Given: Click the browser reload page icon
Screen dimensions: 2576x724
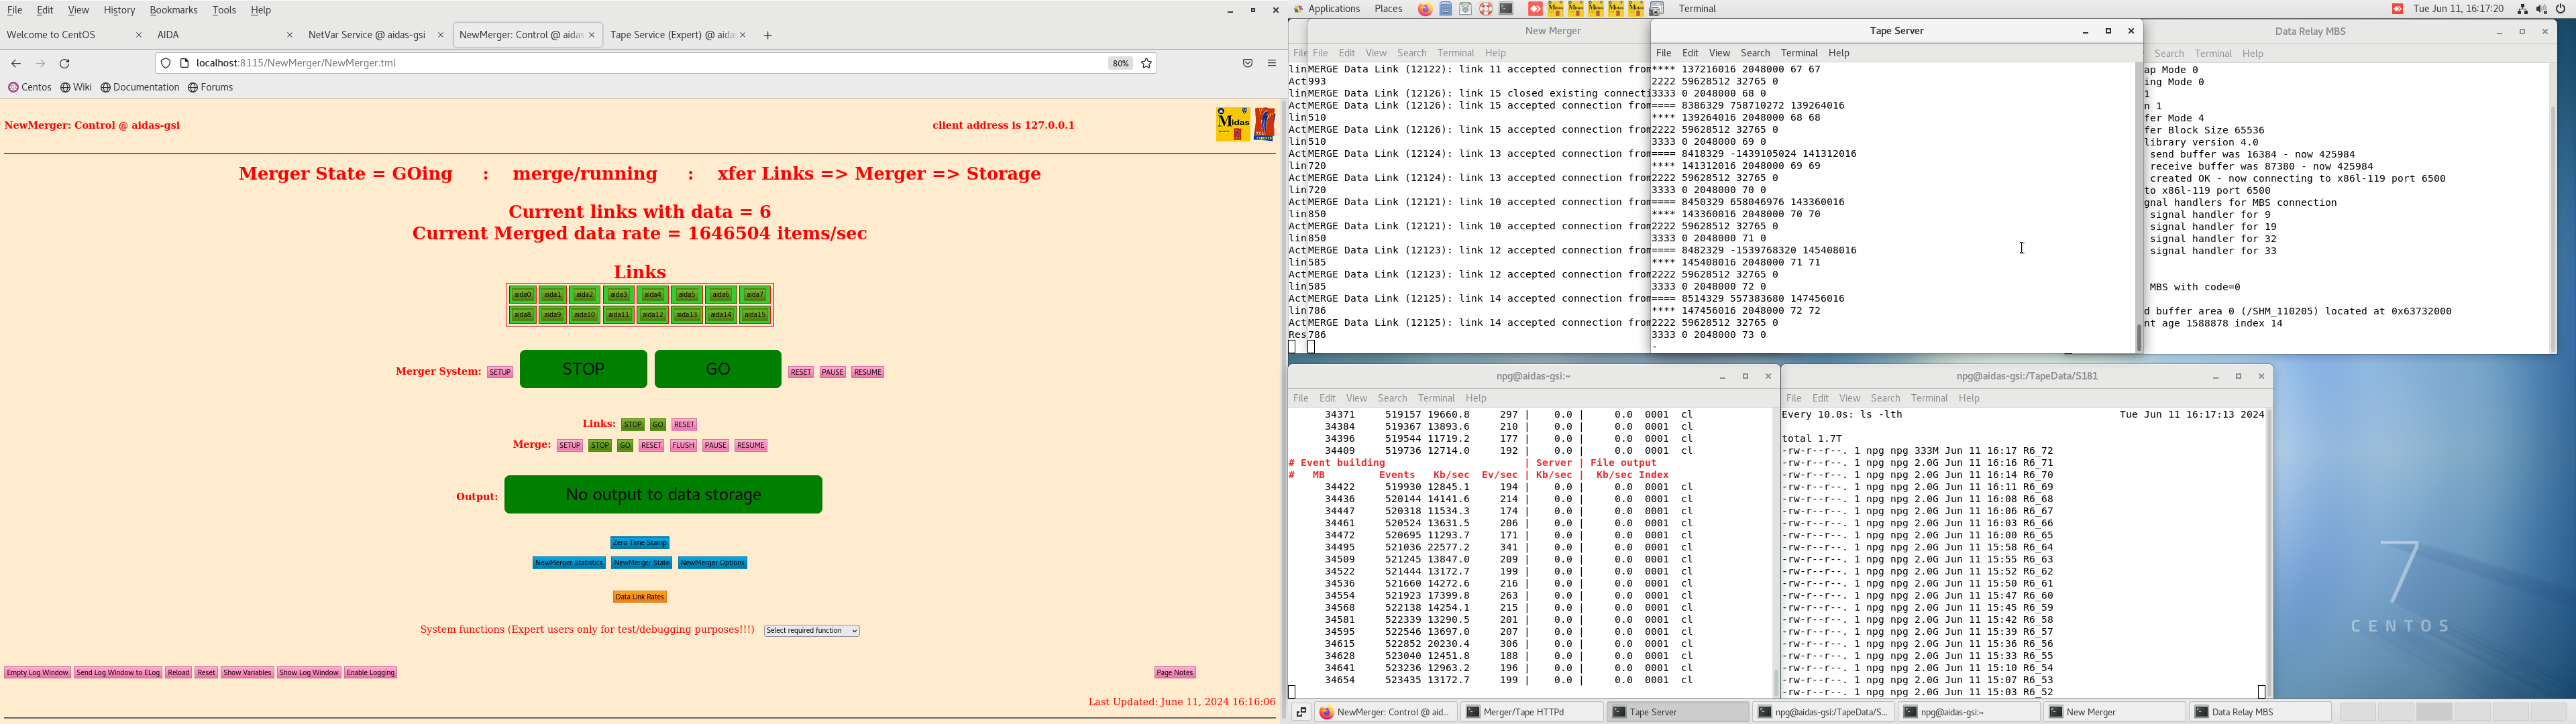Looking at the screenshot, I should pos(65,64).
